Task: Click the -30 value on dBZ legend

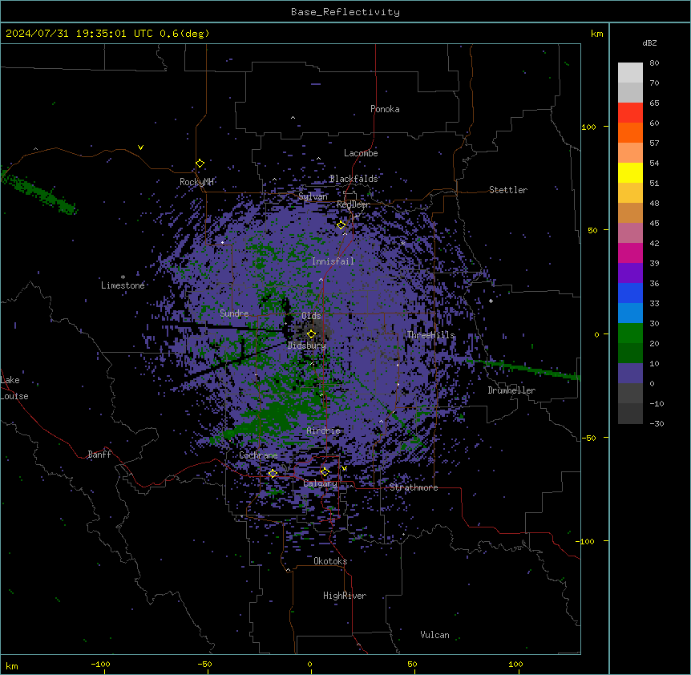Action: coord(657,424)
